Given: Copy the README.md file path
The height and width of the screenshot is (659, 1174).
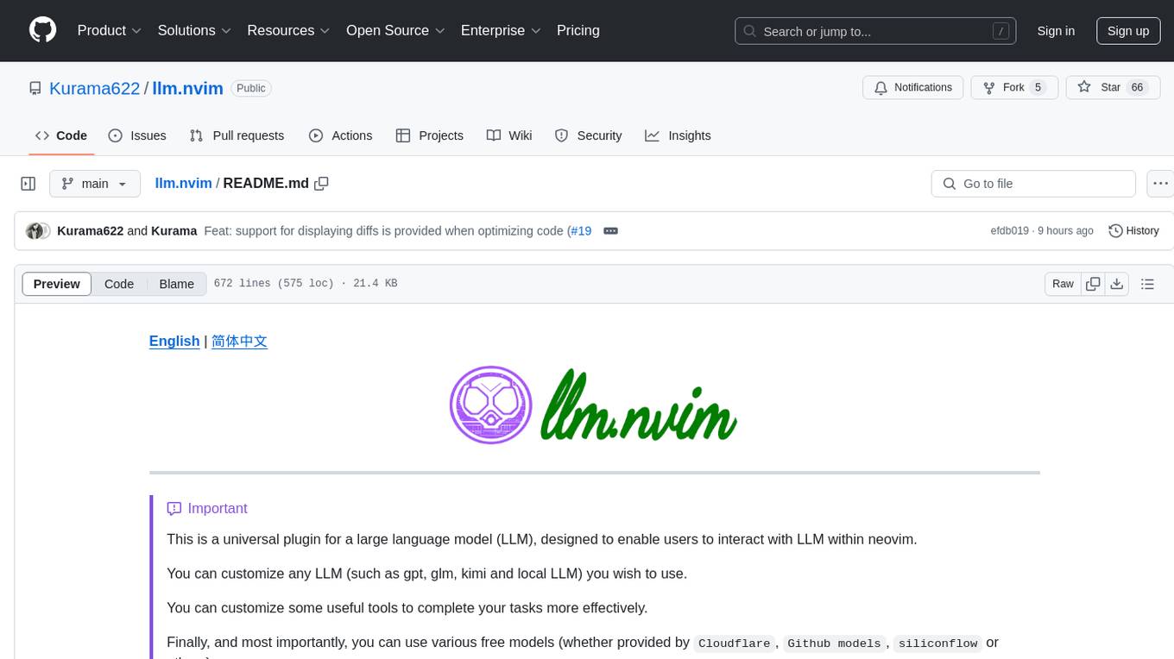Looking at the screenshot, I should 322,183.
